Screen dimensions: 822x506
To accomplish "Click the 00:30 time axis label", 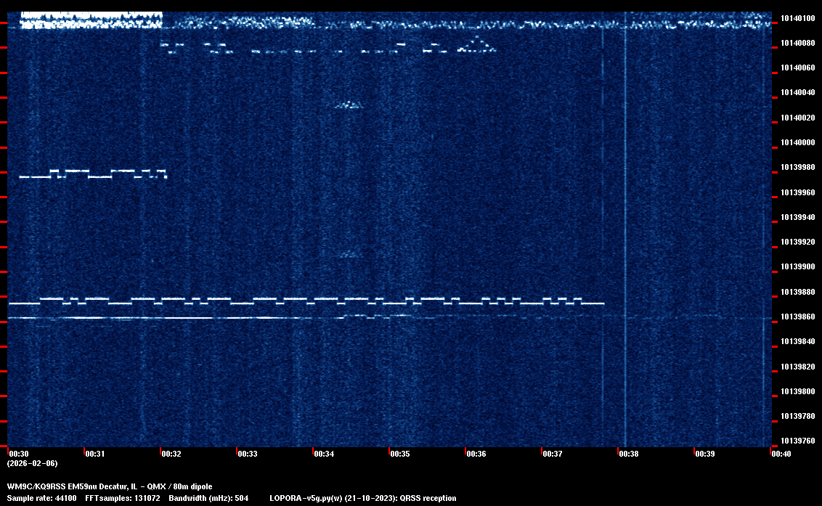I will [18, 454].
